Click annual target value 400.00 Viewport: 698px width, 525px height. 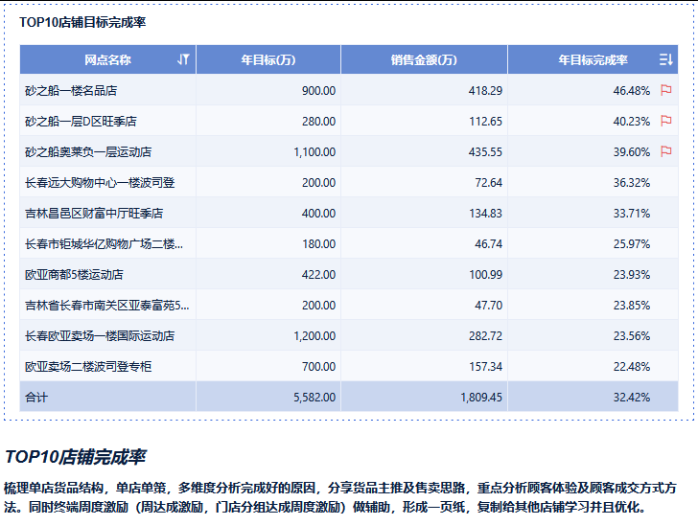click(318, 214)
